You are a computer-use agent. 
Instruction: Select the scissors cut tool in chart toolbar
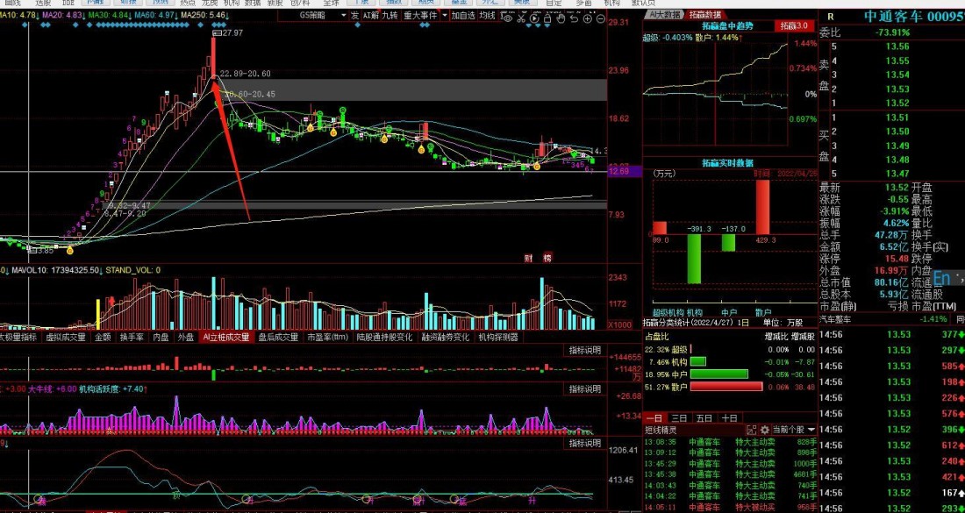[x=521, y=18]
